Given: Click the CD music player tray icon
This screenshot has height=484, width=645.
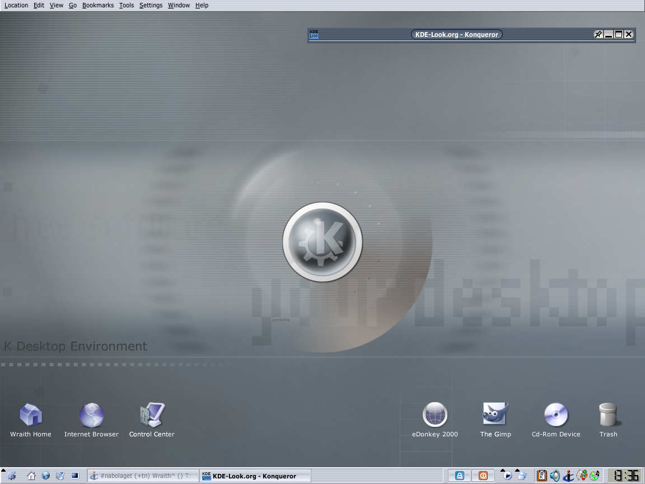Looking at the screenshot, I should (595, 476).
